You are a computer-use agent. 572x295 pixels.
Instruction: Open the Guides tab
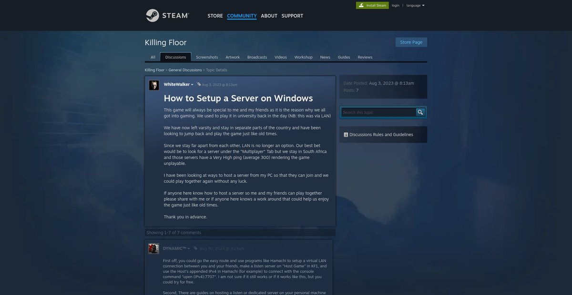(x=344, y=57)
